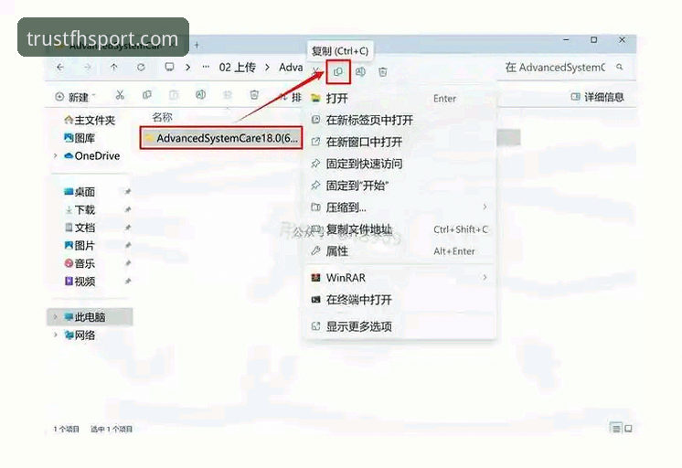This screenshot has height=468, width=682.
Task: Open 音乐 in sidebar
Action: click(80, 263)
